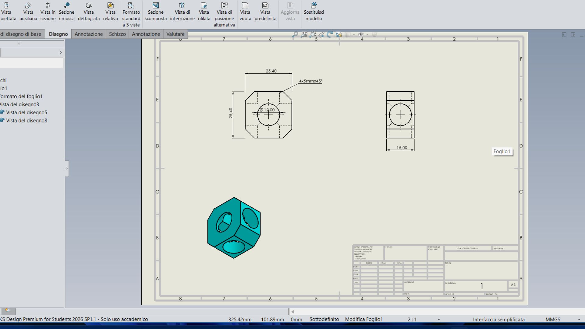This screenshot has height=329, width=585.
Task: Click the sheet tab icon at bottom
Action: coord(8,310)
